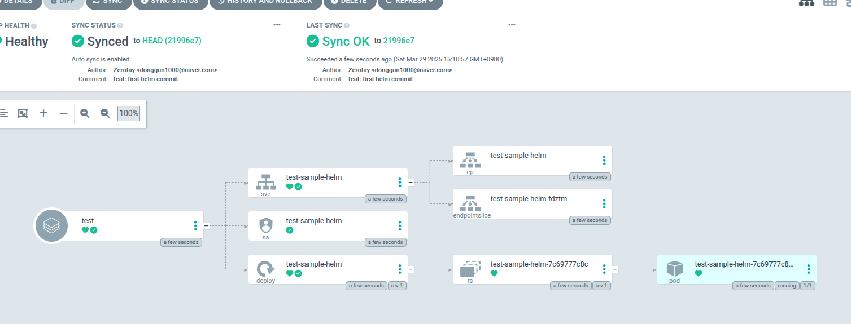Collapse children of test-sample-helm svc node

coord(411,182)
